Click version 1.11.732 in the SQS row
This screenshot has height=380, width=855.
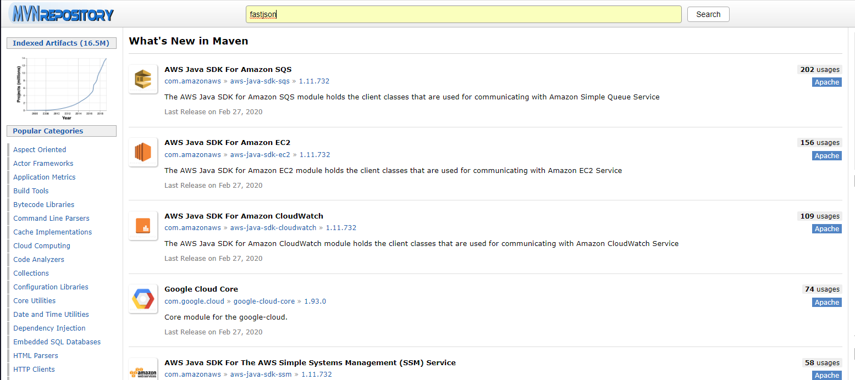click(315, 81)
